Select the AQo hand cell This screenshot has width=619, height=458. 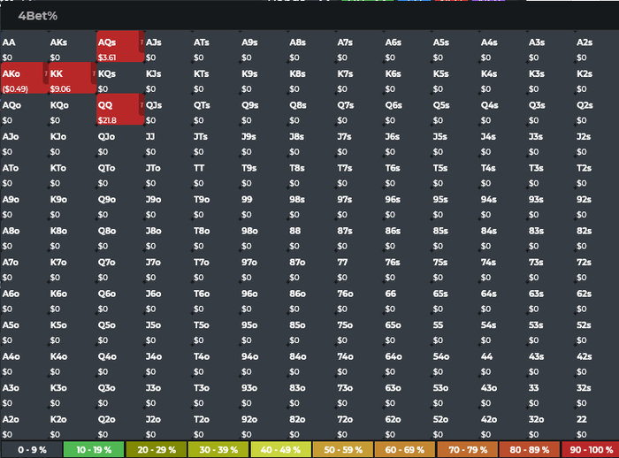(x=25, y=109)
